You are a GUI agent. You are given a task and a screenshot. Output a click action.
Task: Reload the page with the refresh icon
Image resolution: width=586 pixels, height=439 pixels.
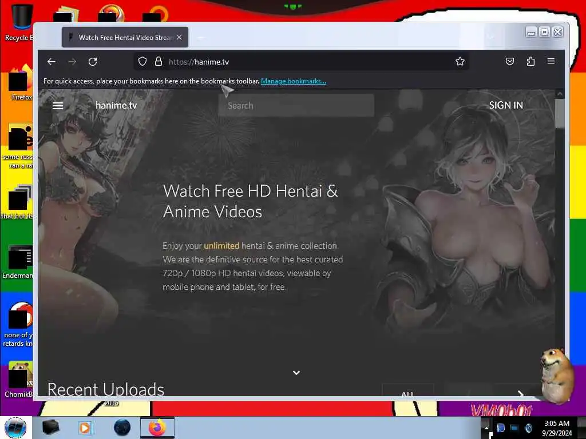pos(93,62)
